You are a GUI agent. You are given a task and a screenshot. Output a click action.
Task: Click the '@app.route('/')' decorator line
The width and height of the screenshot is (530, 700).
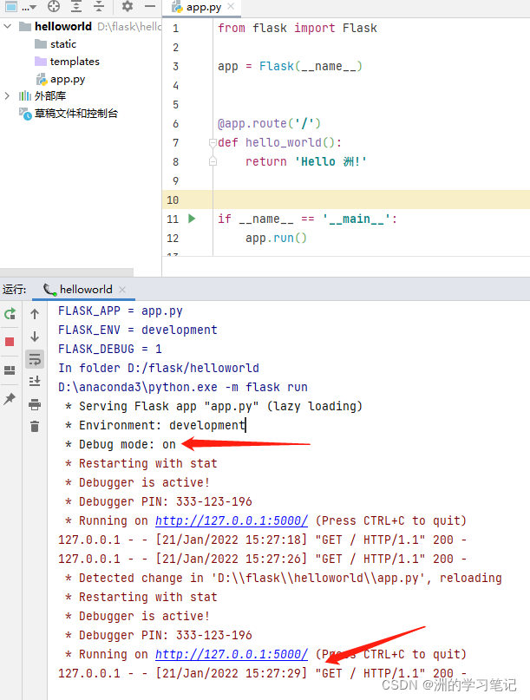(269, 123)
